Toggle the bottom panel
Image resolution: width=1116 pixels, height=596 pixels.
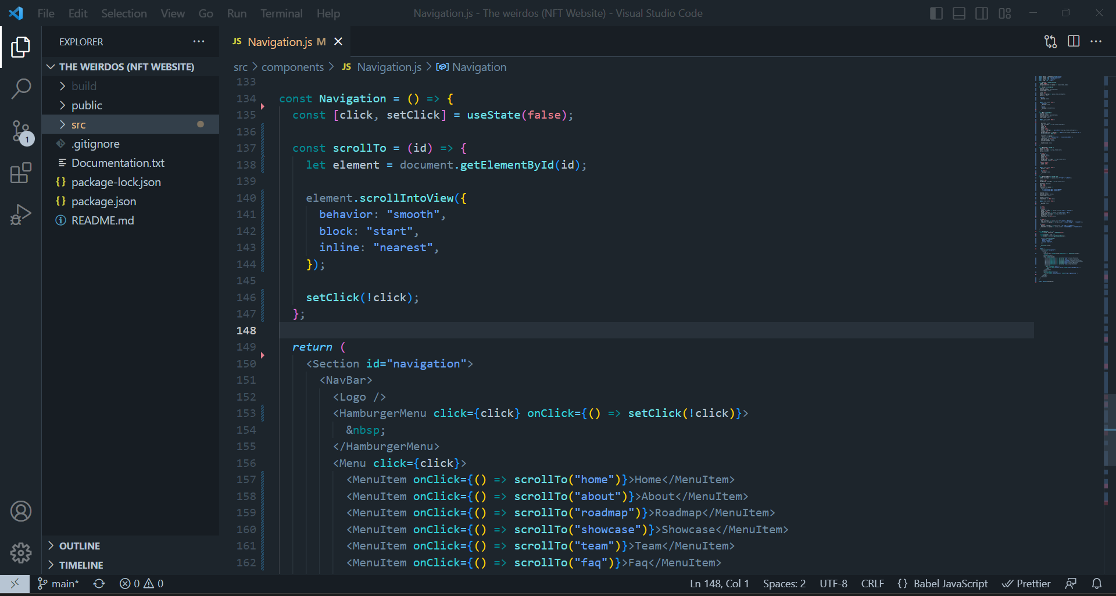(x=959, y=13)
